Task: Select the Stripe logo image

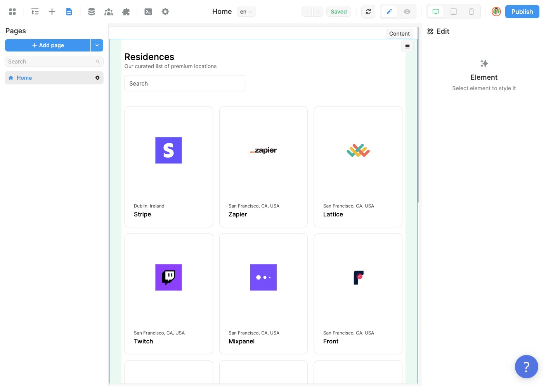Action: click(168, 150)
